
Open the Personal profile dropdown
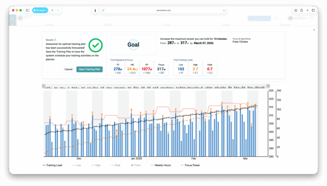click(x=40, y=10)
